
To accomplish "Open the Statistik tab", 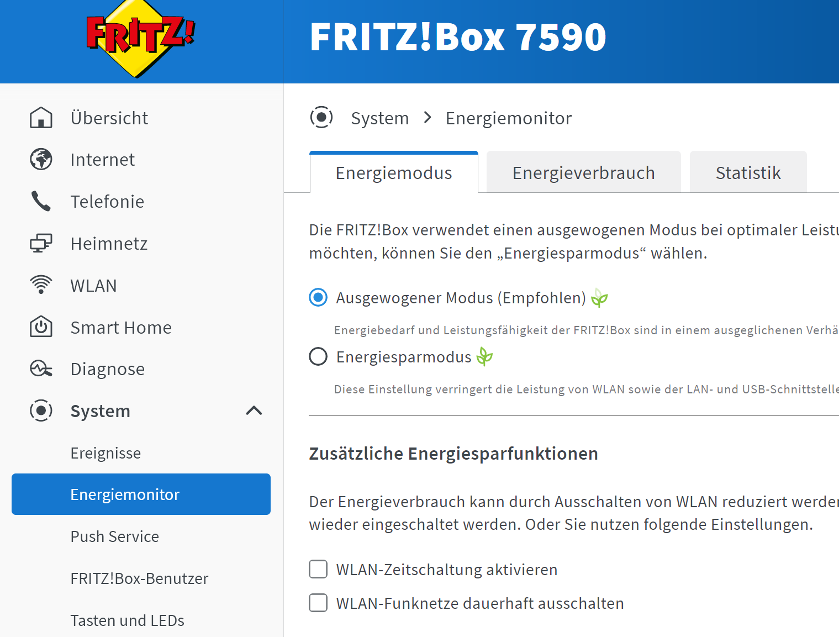I will coord(748,173).
